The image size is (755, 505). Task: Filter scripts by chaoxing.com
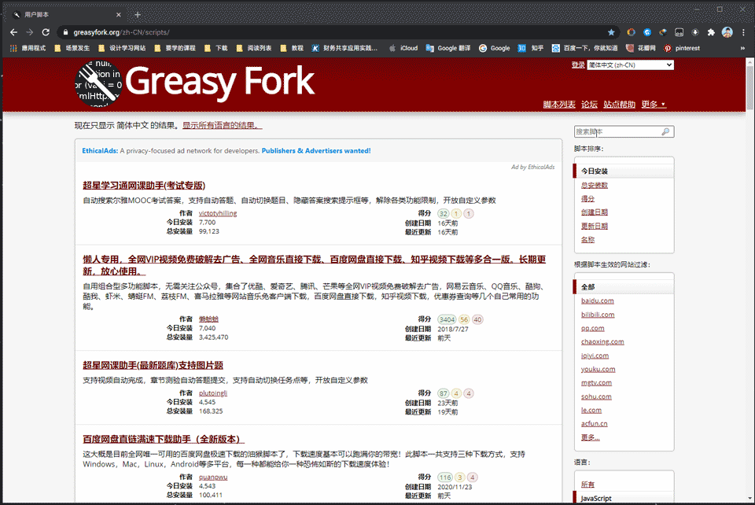602,342
